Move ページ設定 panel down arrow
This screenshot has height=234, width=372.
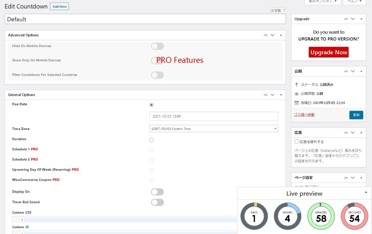[352, 178]
